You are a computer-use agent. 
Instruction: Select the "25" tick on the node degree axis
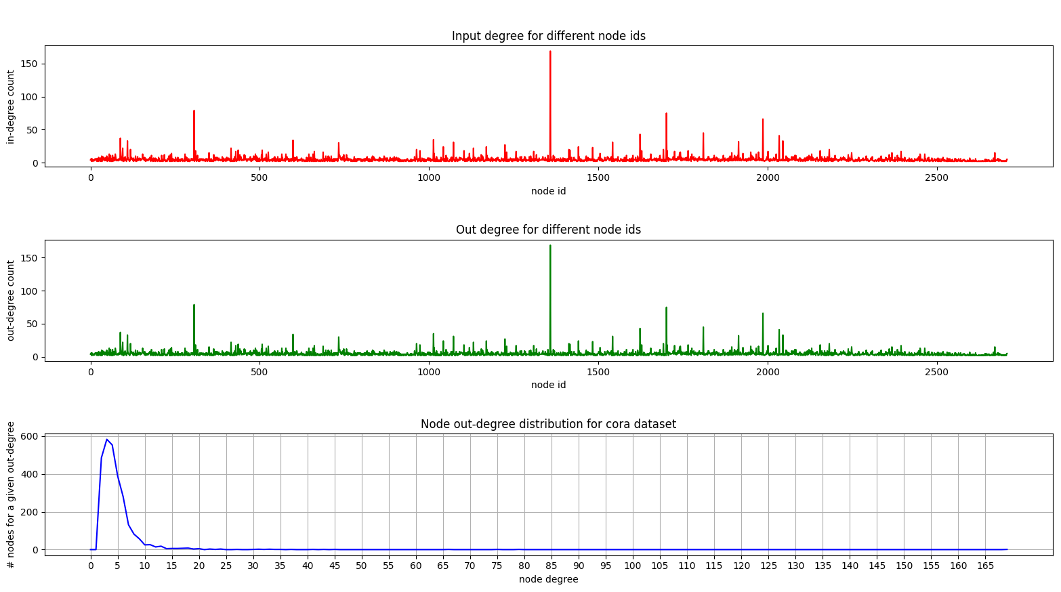pos(226,566)
